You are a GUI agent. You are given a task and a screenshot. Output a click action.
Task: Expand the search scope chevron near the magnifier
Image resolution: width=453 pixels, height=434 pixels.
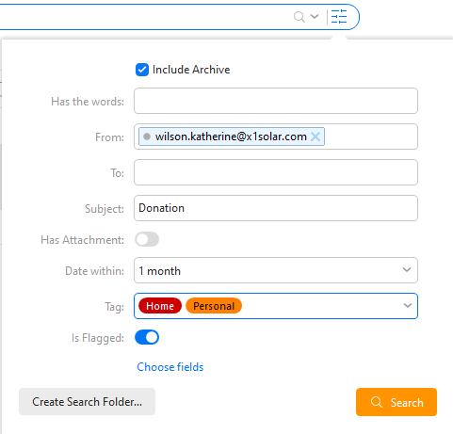point(315,16)
